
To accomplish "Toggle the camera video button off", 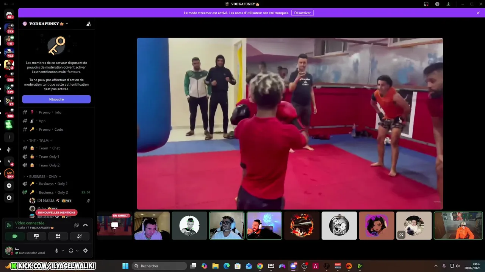I will pos(15,236).
